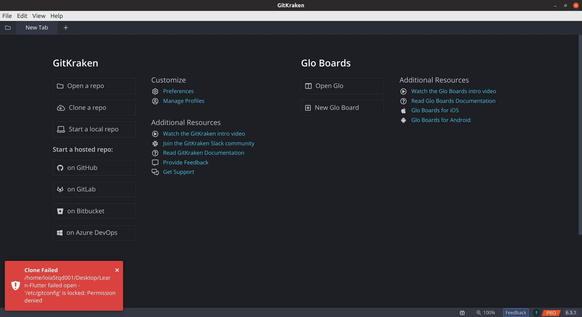Click the speech bubble icon beside Provide Feedback
This screenshot has height=317, width=582.
point(155,163)
